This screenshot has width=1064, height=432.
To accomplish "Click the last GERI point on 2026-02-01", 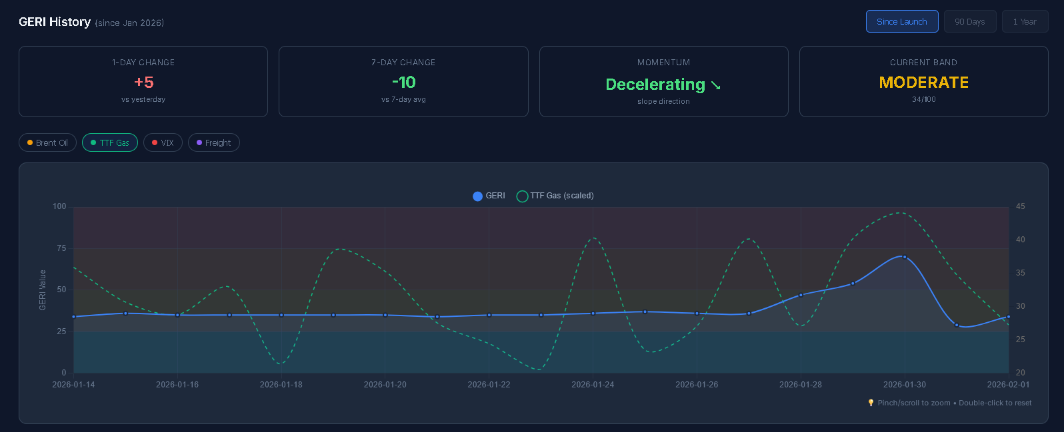I will 1008,317.
